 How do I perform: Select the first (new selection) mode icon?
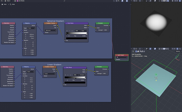tap(136, 52)
